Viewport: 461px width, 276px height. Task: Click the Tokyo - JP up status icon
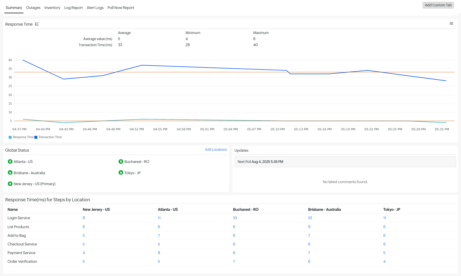coord(121,172)
